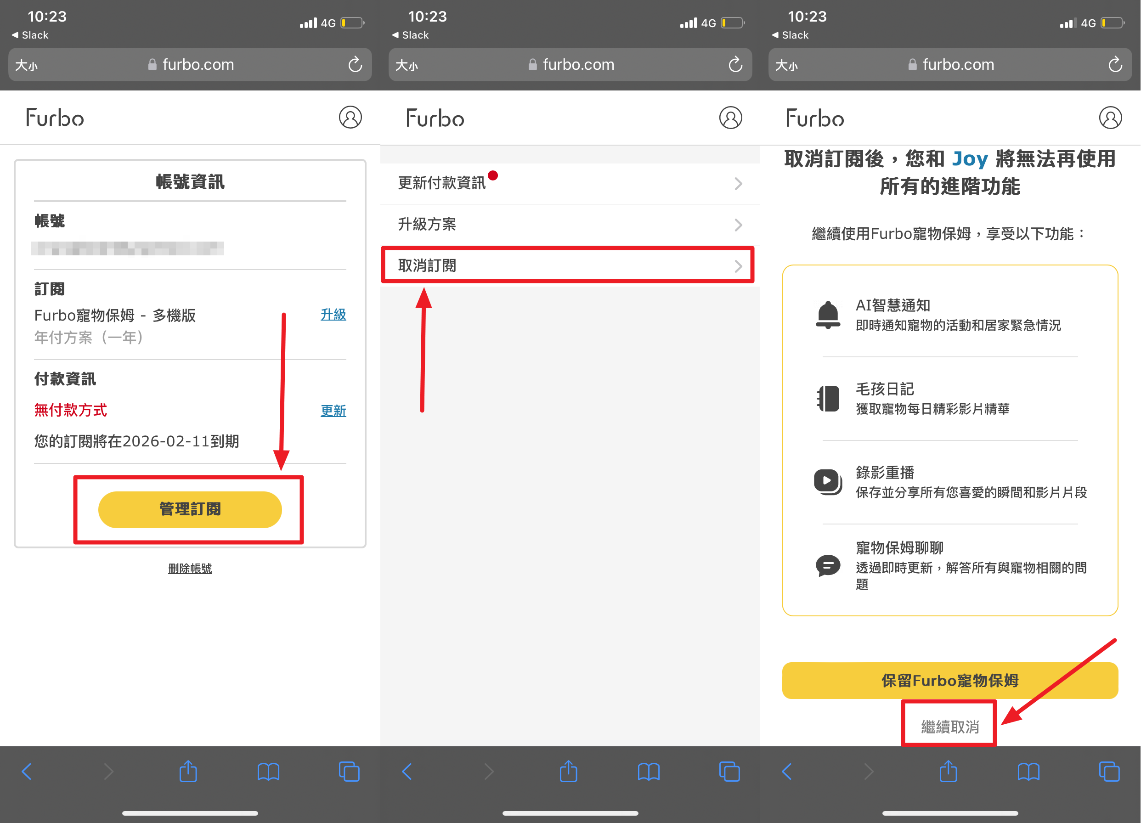Image resolution: width=1141 pixels, height=823 pixels.
Task: Open bookmarks in left screen toolbar
Action: click(268, 771)
